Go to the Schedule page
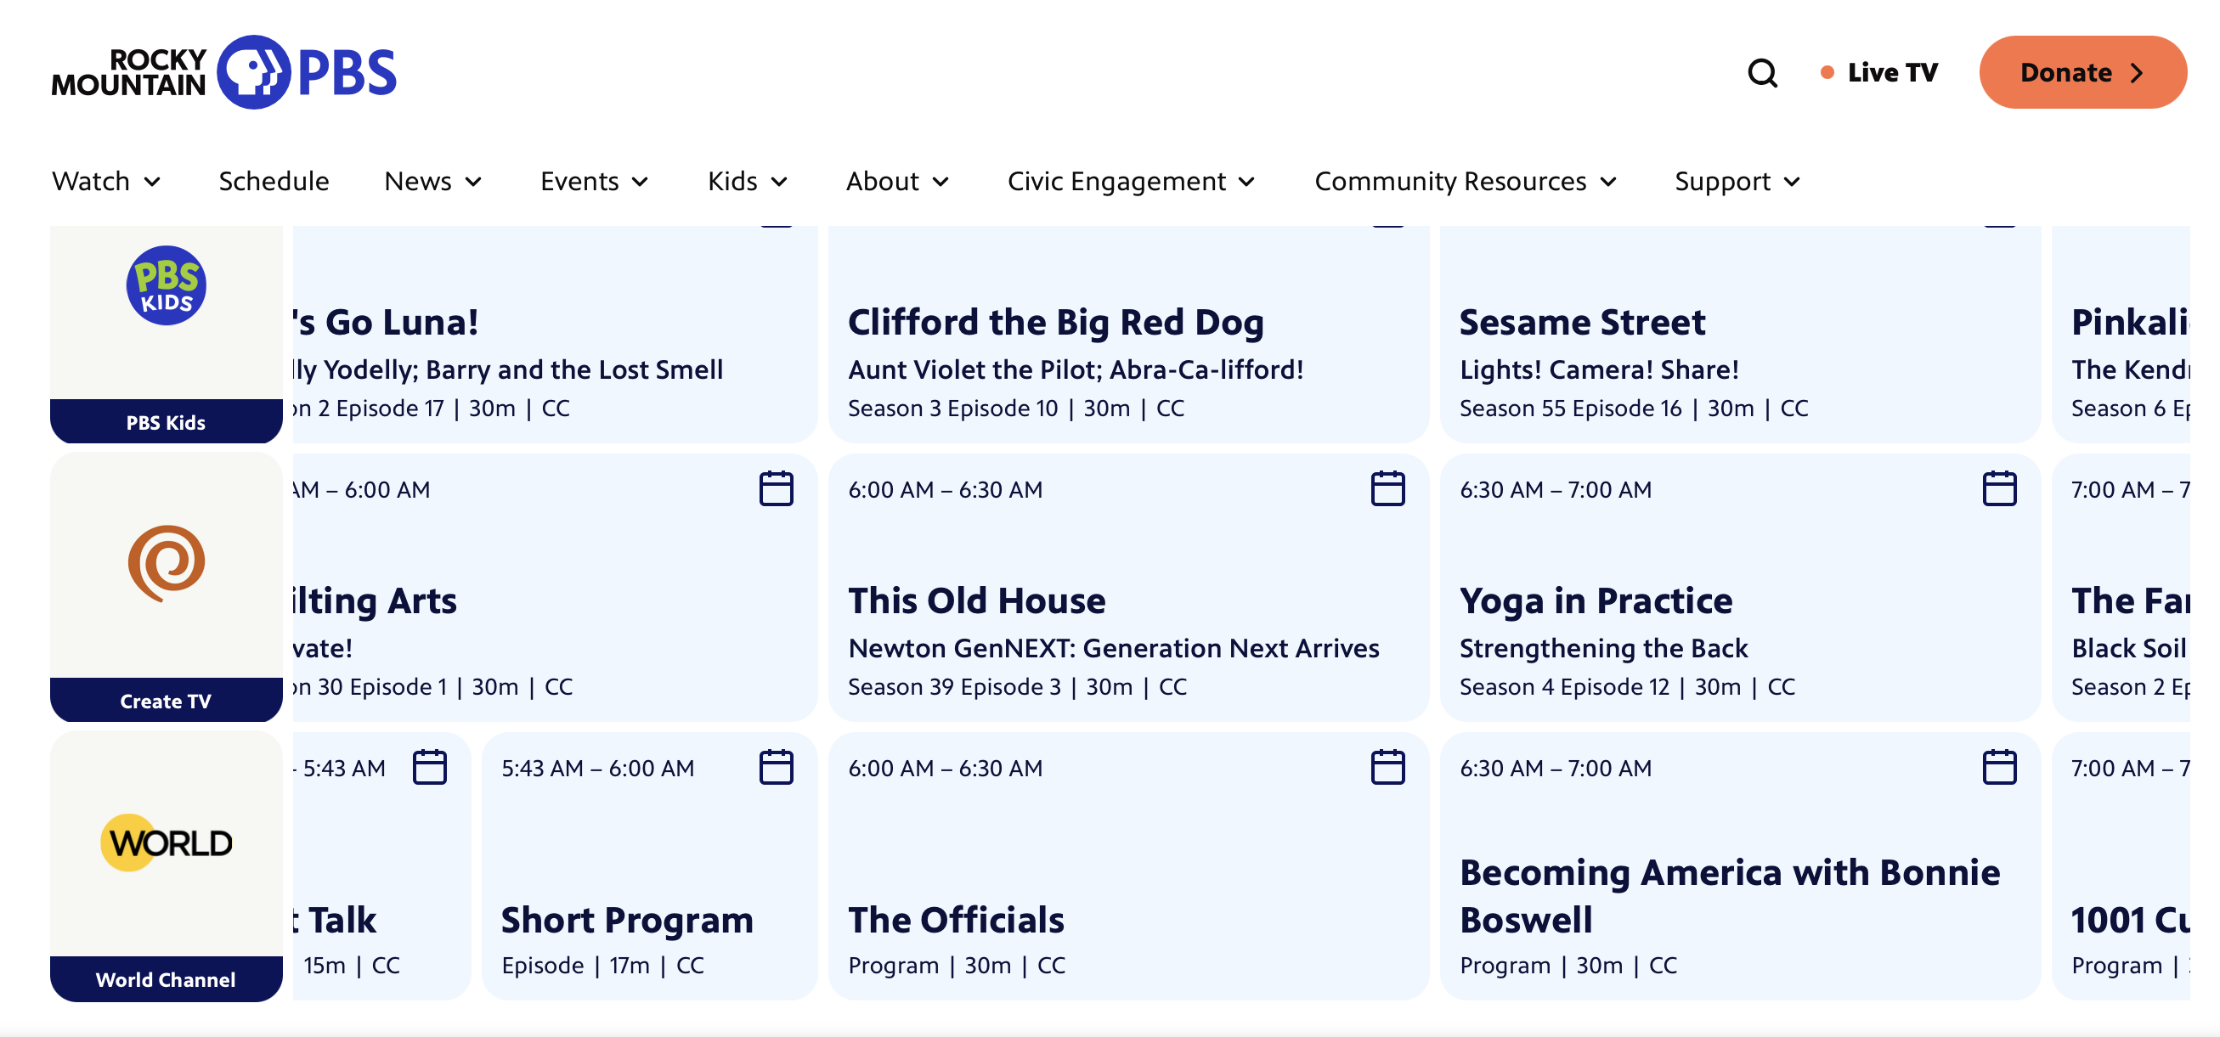Viewport: 2220px width, 1037px height. (x=274, y=181)
